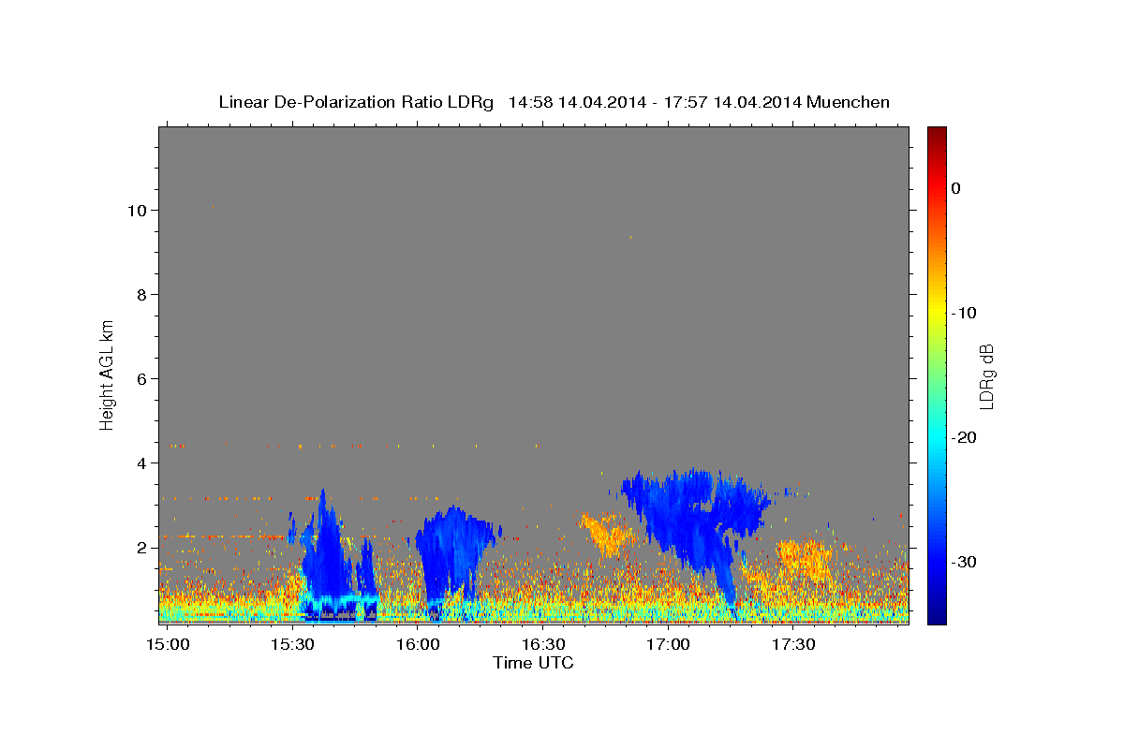Click the height tick label 6
The image size is (1124, 749).
click(142, 378)
